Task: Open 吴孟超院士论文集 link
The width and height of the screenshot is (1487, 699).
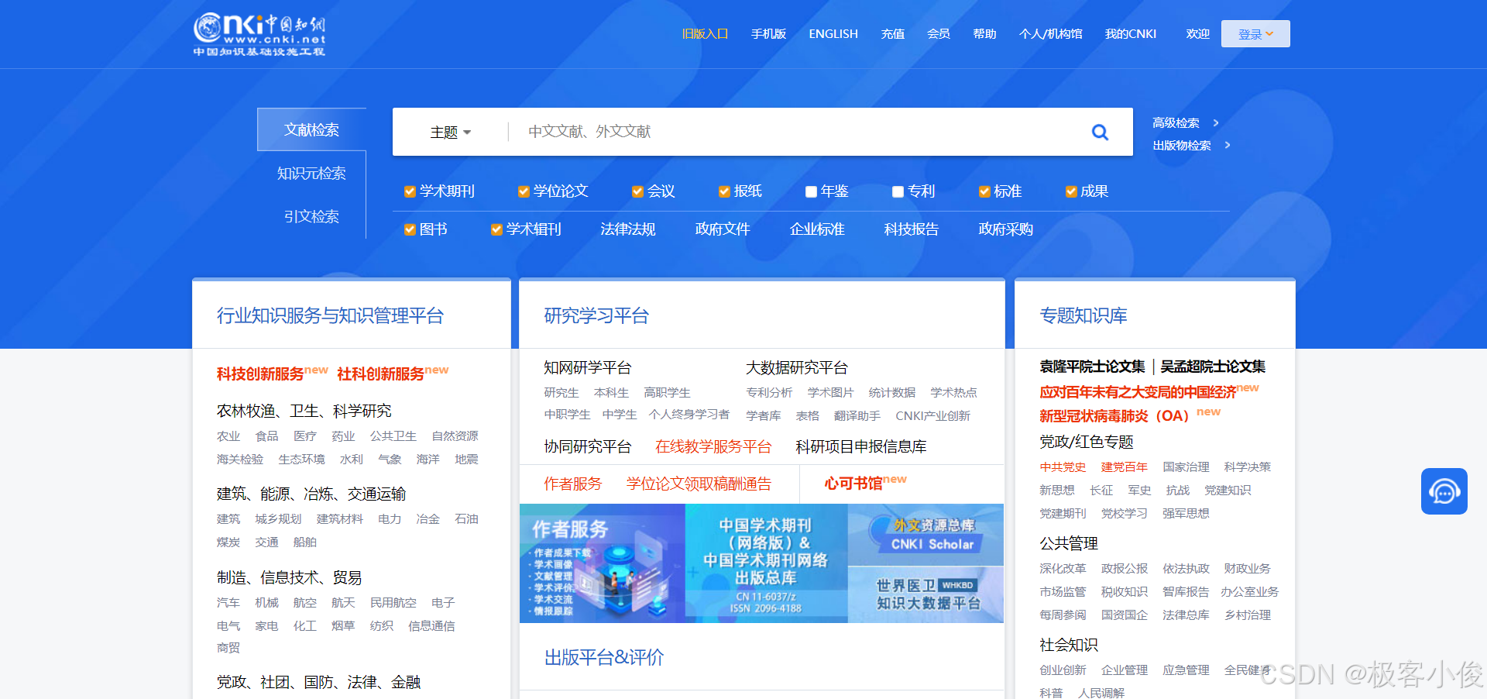Action: click(1213, 366)
